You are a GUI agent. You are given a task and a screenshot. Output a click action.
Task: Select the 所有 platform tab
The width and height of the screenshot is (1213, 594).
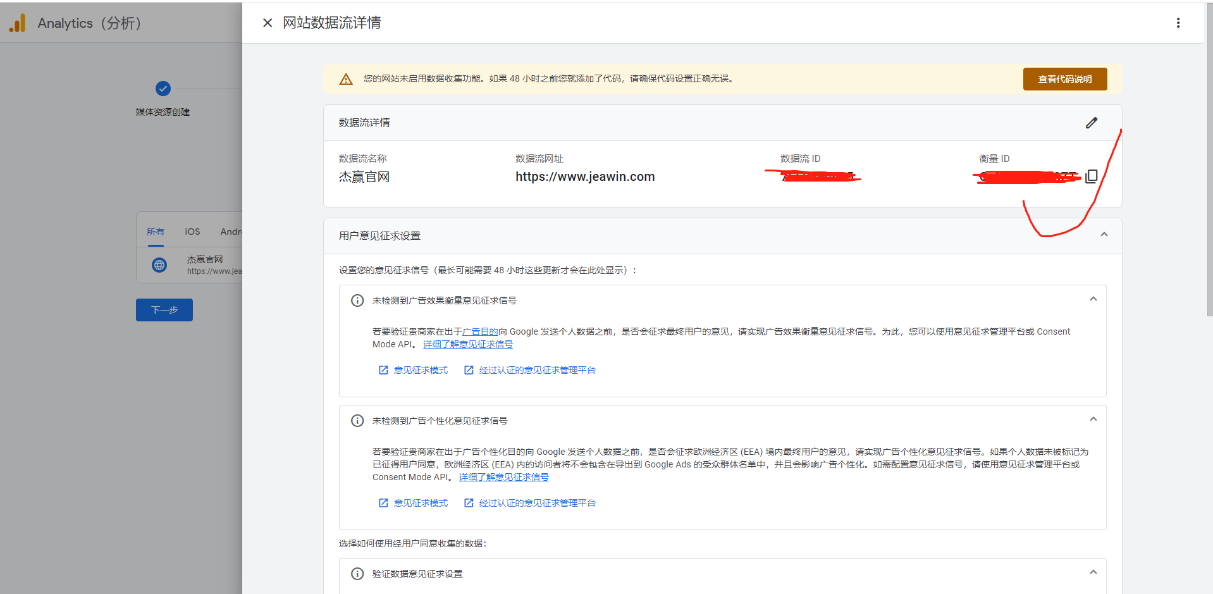pyautogui.click(x=156, y=232)
